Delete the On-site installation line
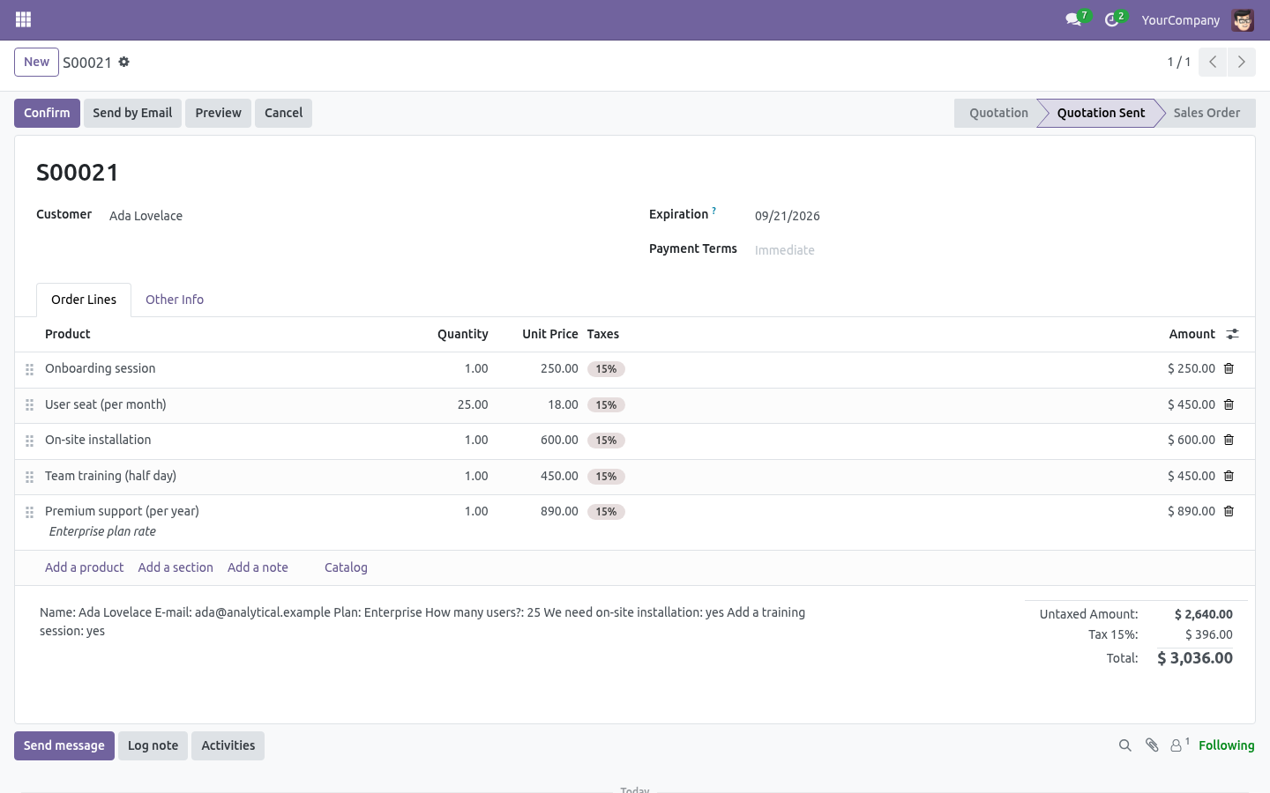1270x793 pixels. (1229, 440)
